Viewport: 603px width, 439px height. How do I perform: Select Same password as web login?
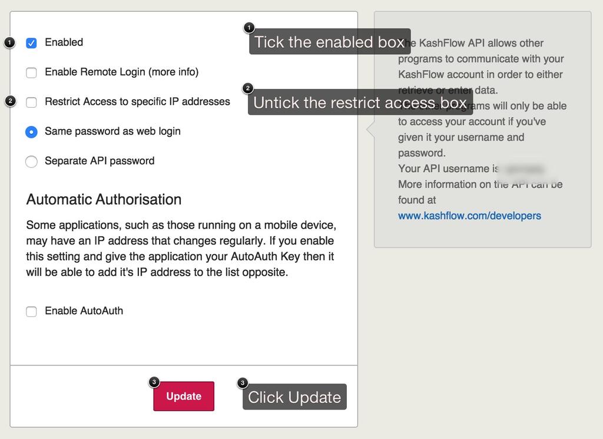(32, 132)
